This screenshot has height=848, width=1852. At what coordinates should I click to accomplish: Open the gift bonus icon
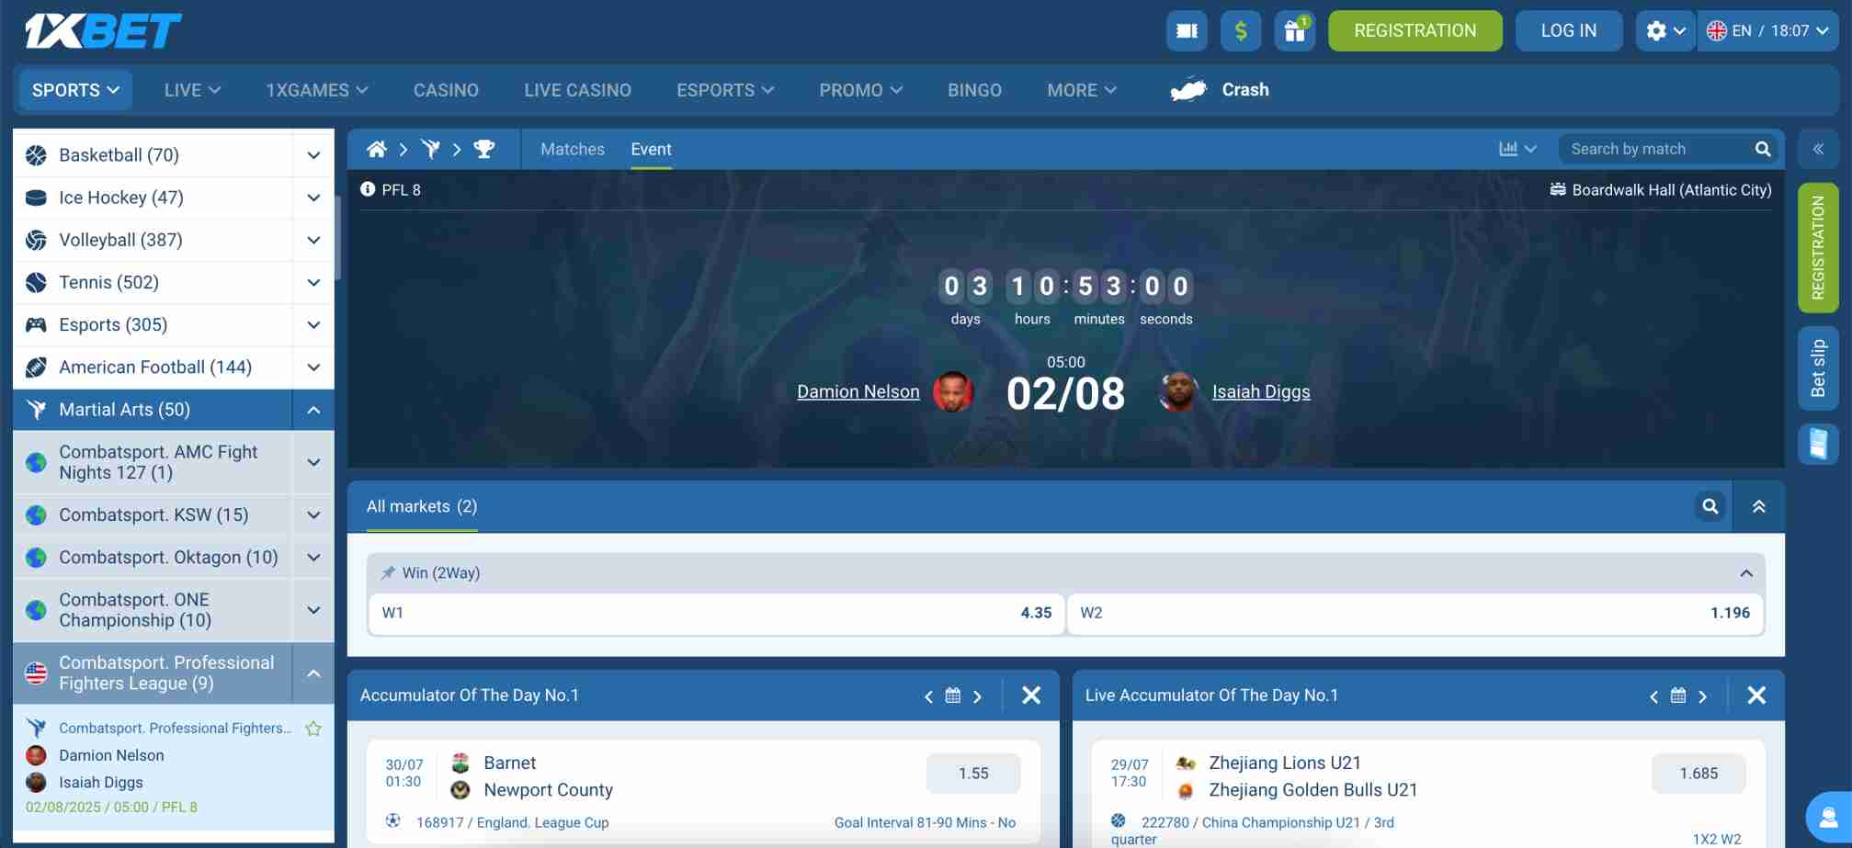click(x=1295, y=30)
